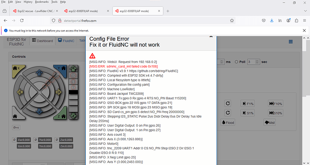Home the Z axis
Screen dimensions: 310x165
(x=61, y=115)
